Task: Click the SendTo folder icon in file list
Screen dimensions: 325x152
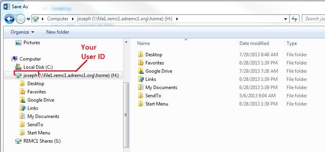Action: point(140,96)
